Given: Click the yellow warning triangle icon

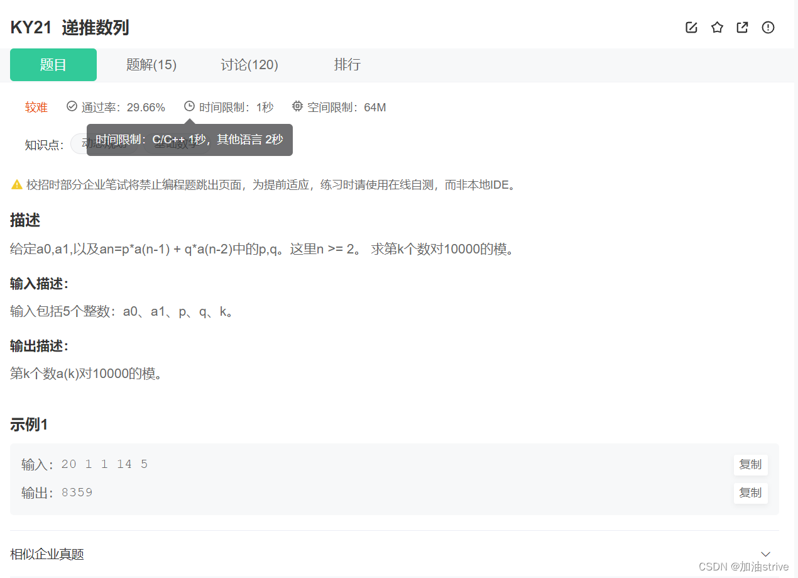Looking at the screenshot, I should pyautogui.click(x=17, y=185).
